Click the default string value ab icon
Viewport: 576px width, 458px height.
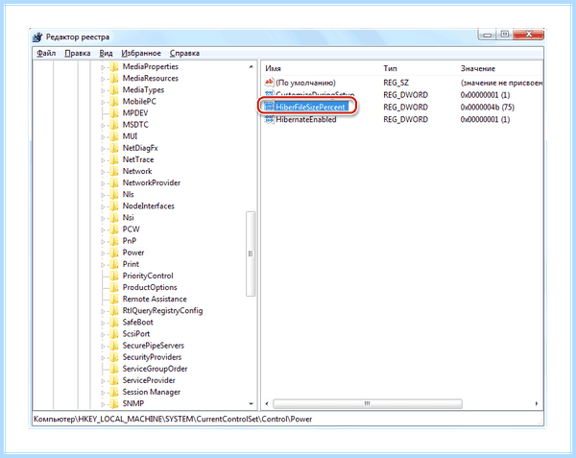[x=269, y=83]
